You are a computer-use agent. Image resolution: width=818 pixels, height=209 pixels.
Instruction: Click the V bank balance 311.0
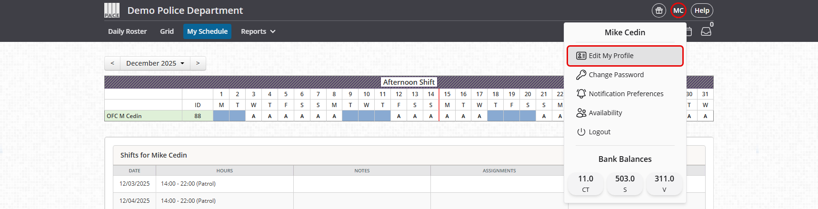coord(664,183)
